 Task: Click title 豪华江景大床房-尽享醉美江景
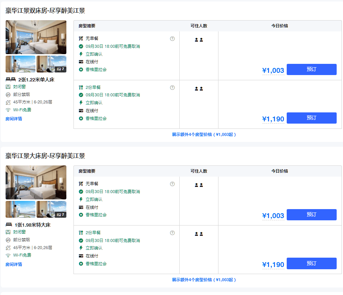click(x=45, y=156)
